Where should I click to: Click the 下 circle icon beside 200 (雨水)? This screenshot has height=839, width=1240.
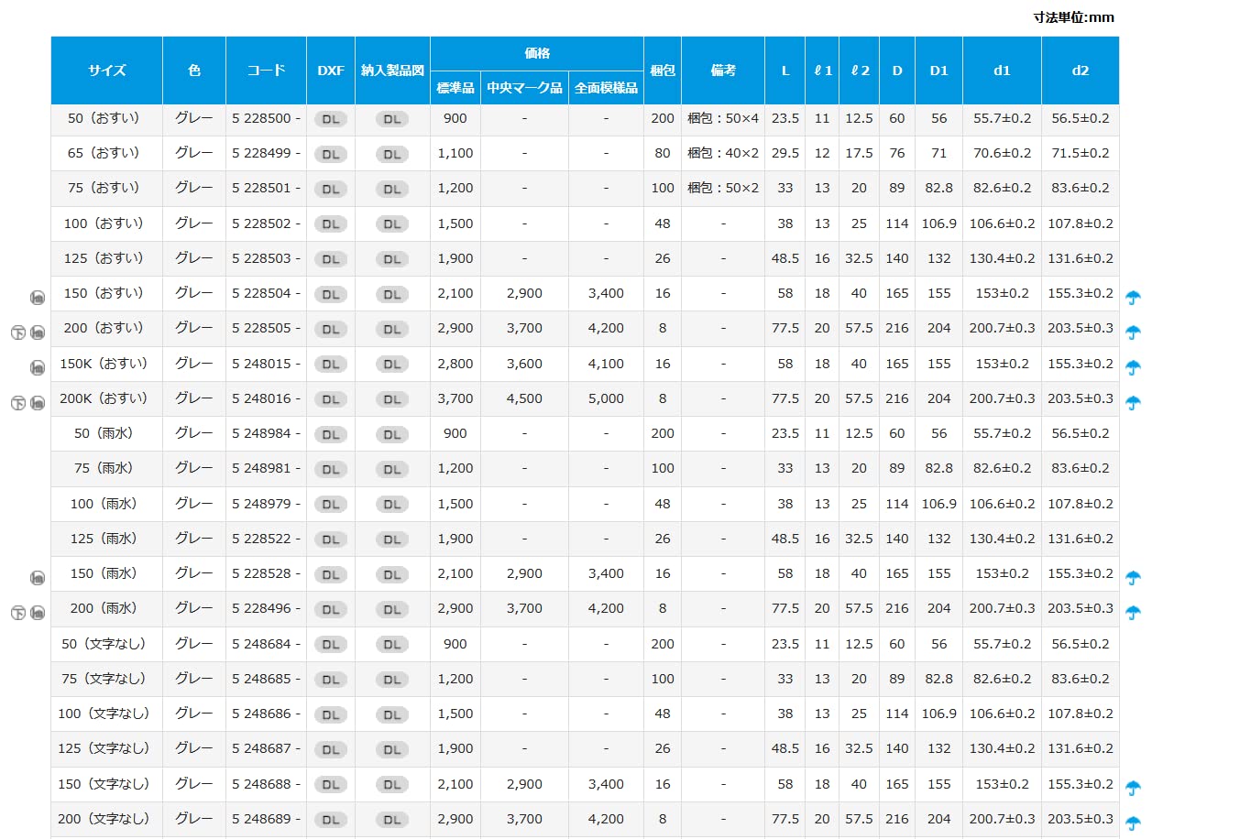click(x=17, y=613)
